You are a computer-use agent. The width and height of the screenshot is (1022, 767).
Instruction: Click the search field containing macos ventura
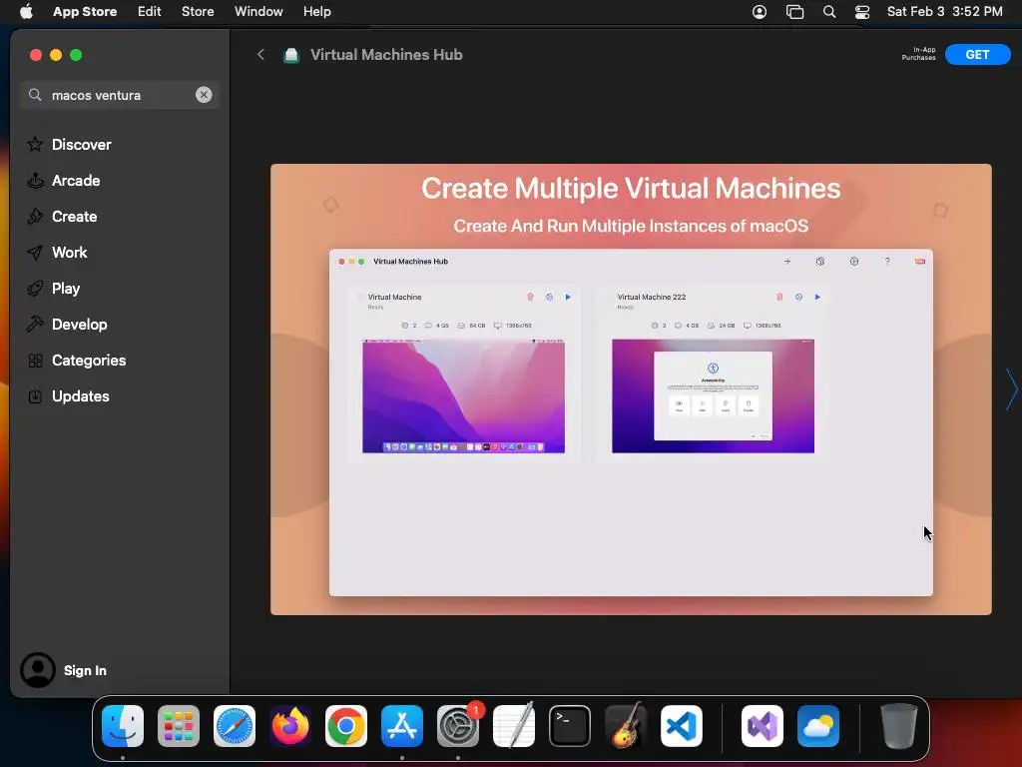point(120,95)
